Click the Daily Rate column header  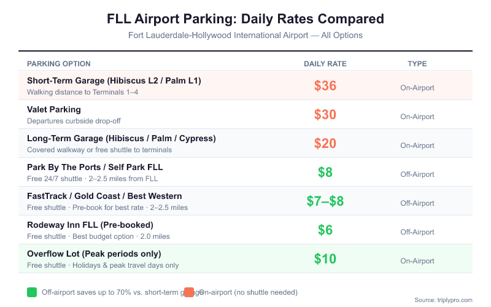click(x=325, y=64)
